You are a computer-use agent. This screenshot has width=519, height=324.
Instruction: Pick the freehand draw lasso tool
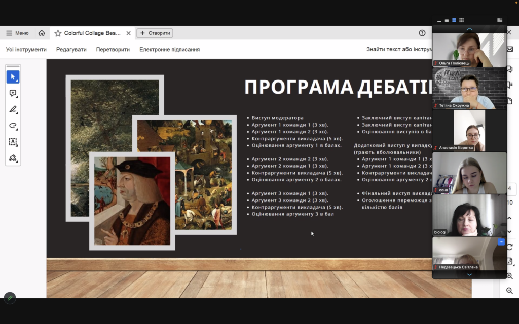(x=13, y=126)
